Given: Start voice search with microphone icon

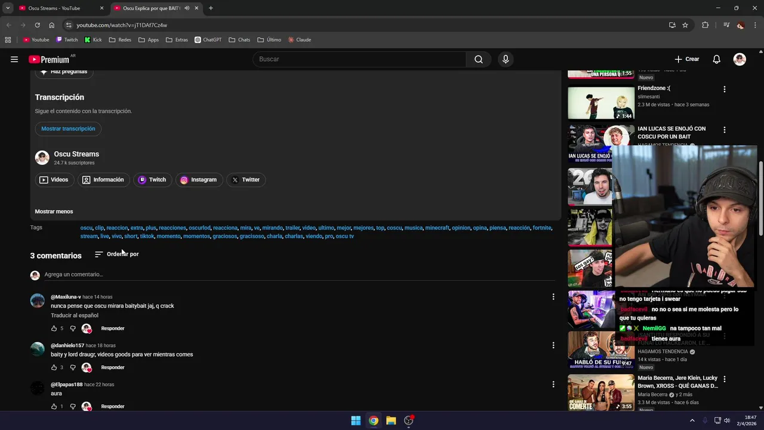Looking at the screenshot, I should tap(506, 59).
